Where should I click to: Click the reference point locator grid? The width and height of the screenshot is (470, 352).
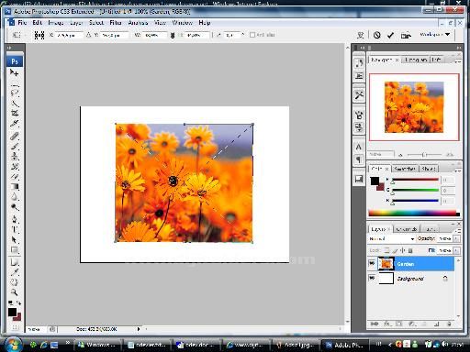[39, 35]
